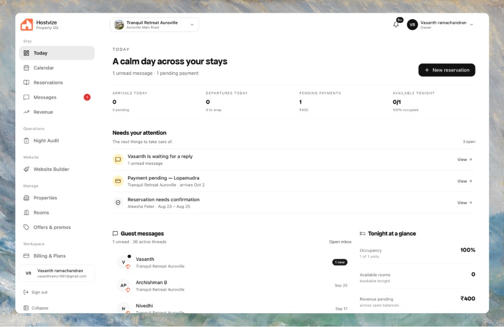Click the Rooms door icon

(x=27, y=212)
